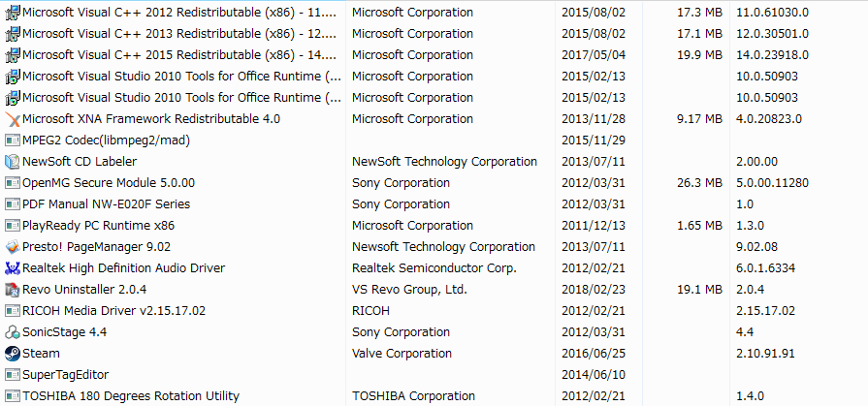Screen dimensions: 868x406
Task: Click the SuperTagEditor icon
Action: click(13, 375)
